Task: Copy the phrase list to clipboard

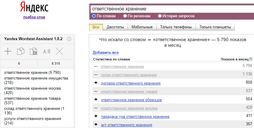Action: 21,51
